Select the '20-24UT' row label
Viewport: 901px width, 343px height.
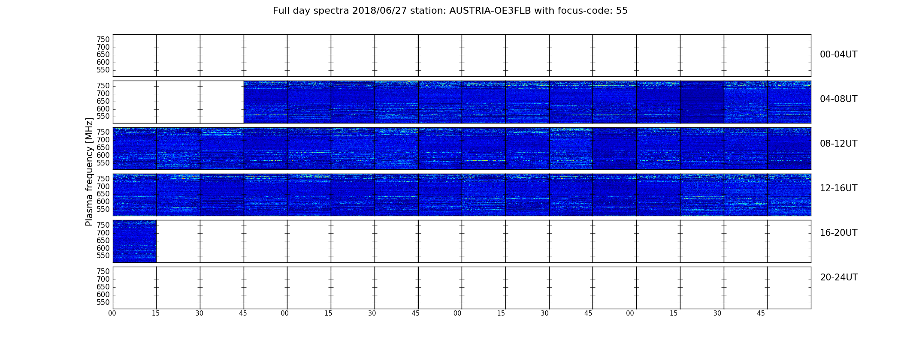coord(839,277)
